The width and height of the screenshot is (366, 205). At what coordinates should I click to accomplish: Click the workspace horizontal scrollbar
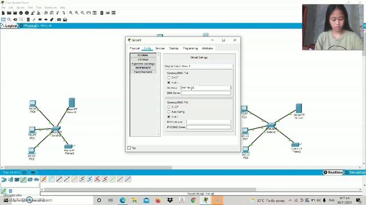[x=87, y=167]
